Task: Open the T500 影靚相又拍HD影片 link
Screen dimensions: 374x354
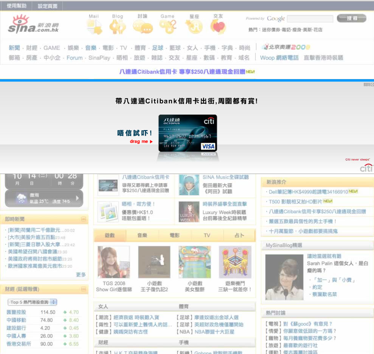Action: click(295, 202)
